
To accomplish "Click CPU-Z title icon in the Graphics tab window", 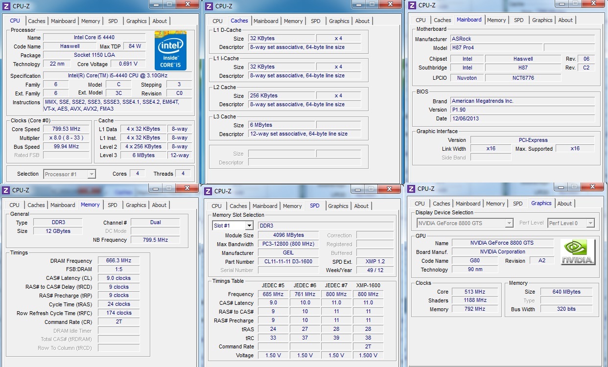I will (411, 188).
